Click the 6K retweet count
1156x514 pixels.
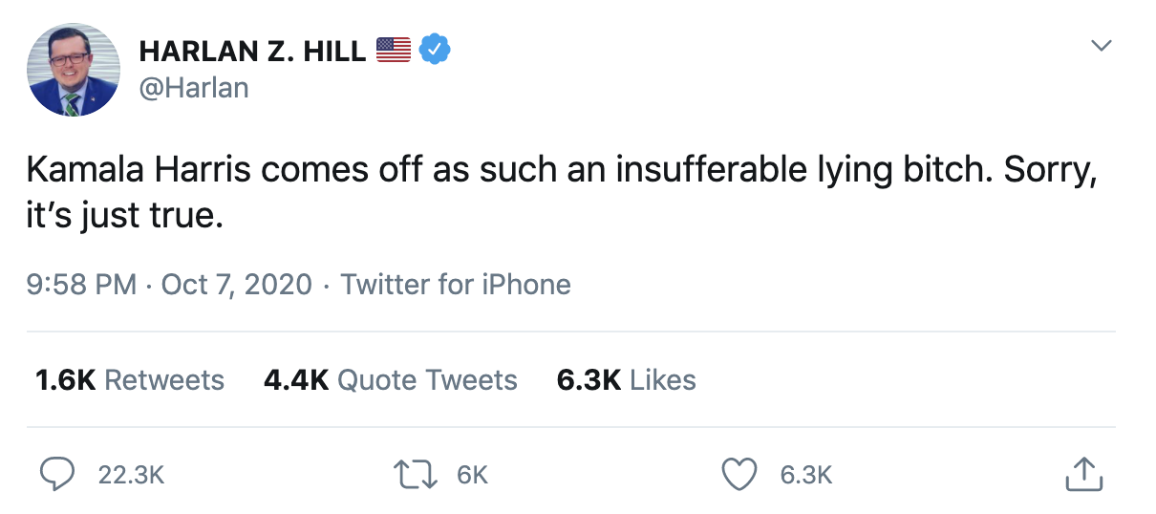coord(472,475)
